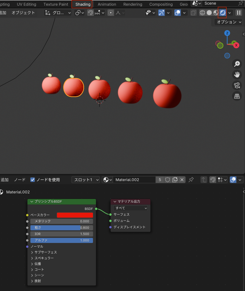The height and width of the screenshot is (291, 245).
Task: Switch perspective/orthographic grid icon
Action: (x=237, y=96)
